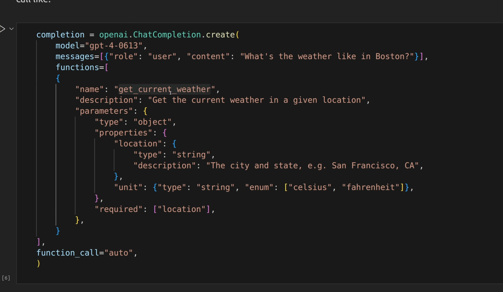
Task: Click inside the Boston weather question string
Action: pos(327,57)
